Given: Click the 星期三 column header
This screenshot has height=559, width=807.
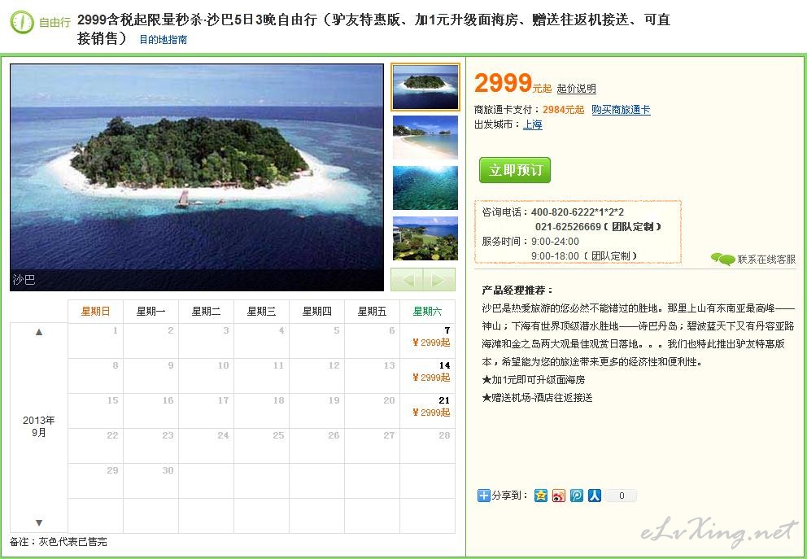Looking at the screenshot, I should pyautogui.click(x=261, y=312).
